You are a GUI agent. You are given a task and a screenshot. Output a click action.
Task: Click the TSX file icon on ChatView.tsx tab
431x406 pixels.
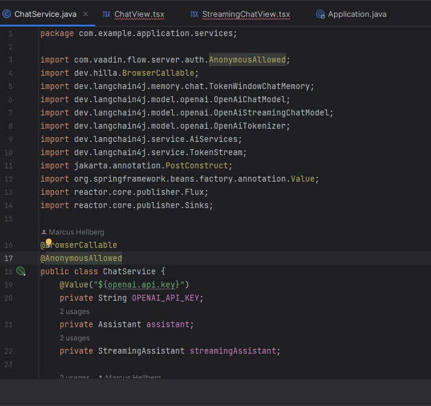tap(107, 14)
